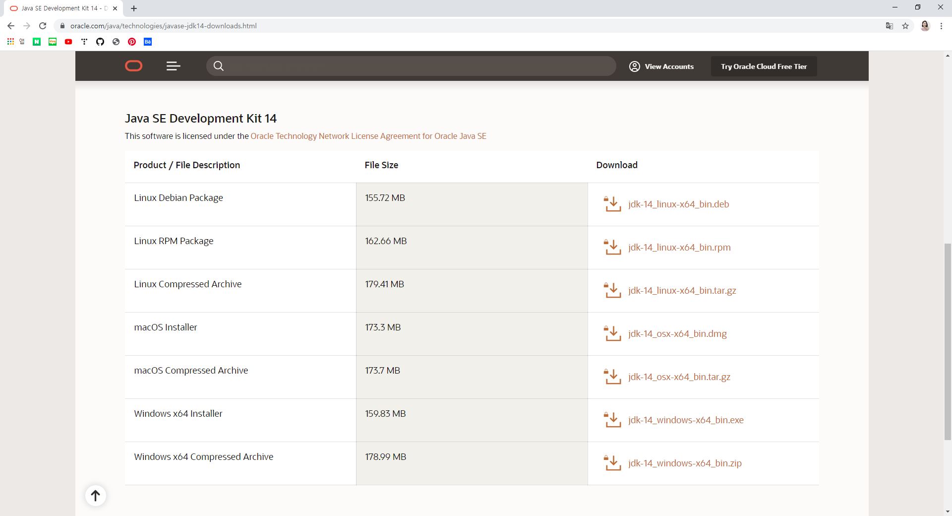Click the scrollbar down arrow
The height and width of the screenshot is (516, 952).
948,512
